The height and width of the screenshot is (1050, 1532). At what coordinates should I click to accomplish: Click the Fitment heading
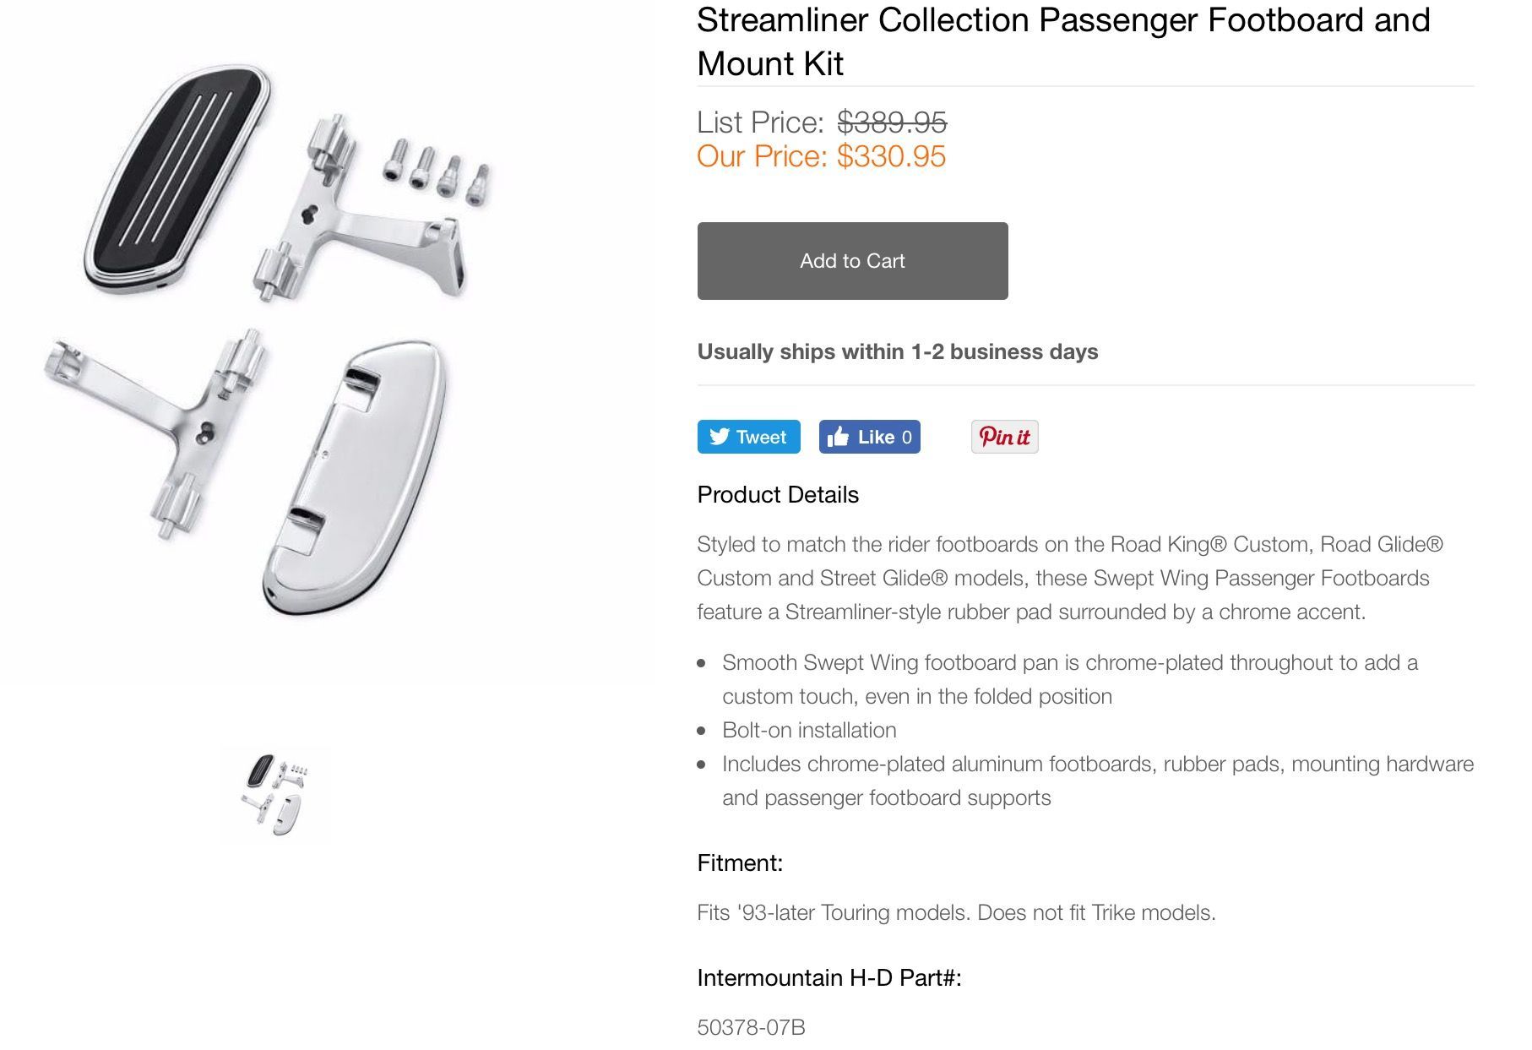(740, 863)
